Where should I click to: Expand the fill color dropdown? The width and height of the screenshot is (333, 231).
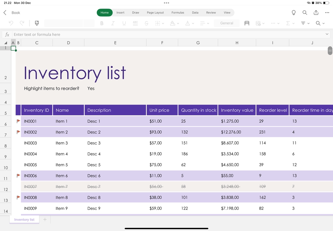tap(178, 23)
